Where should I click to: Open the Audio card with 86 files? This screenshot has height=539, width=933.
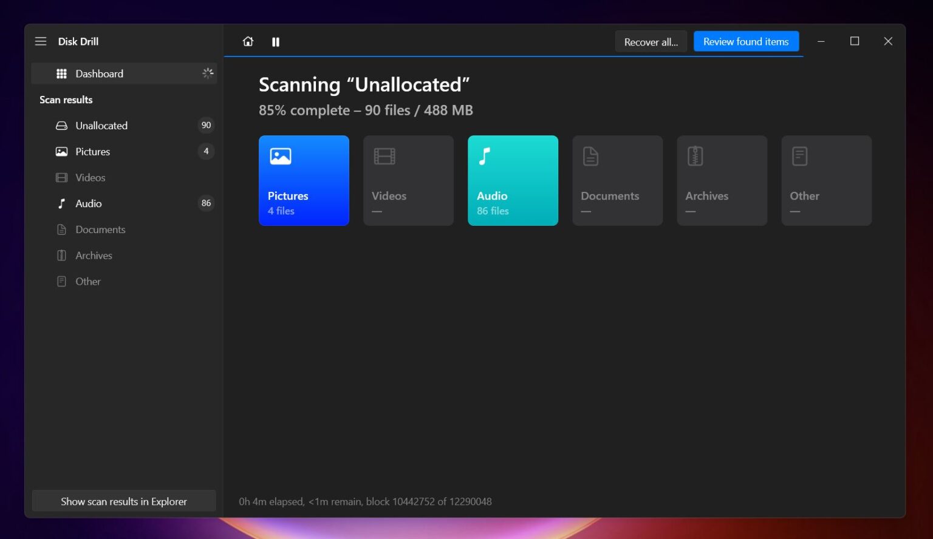(513, 180)
